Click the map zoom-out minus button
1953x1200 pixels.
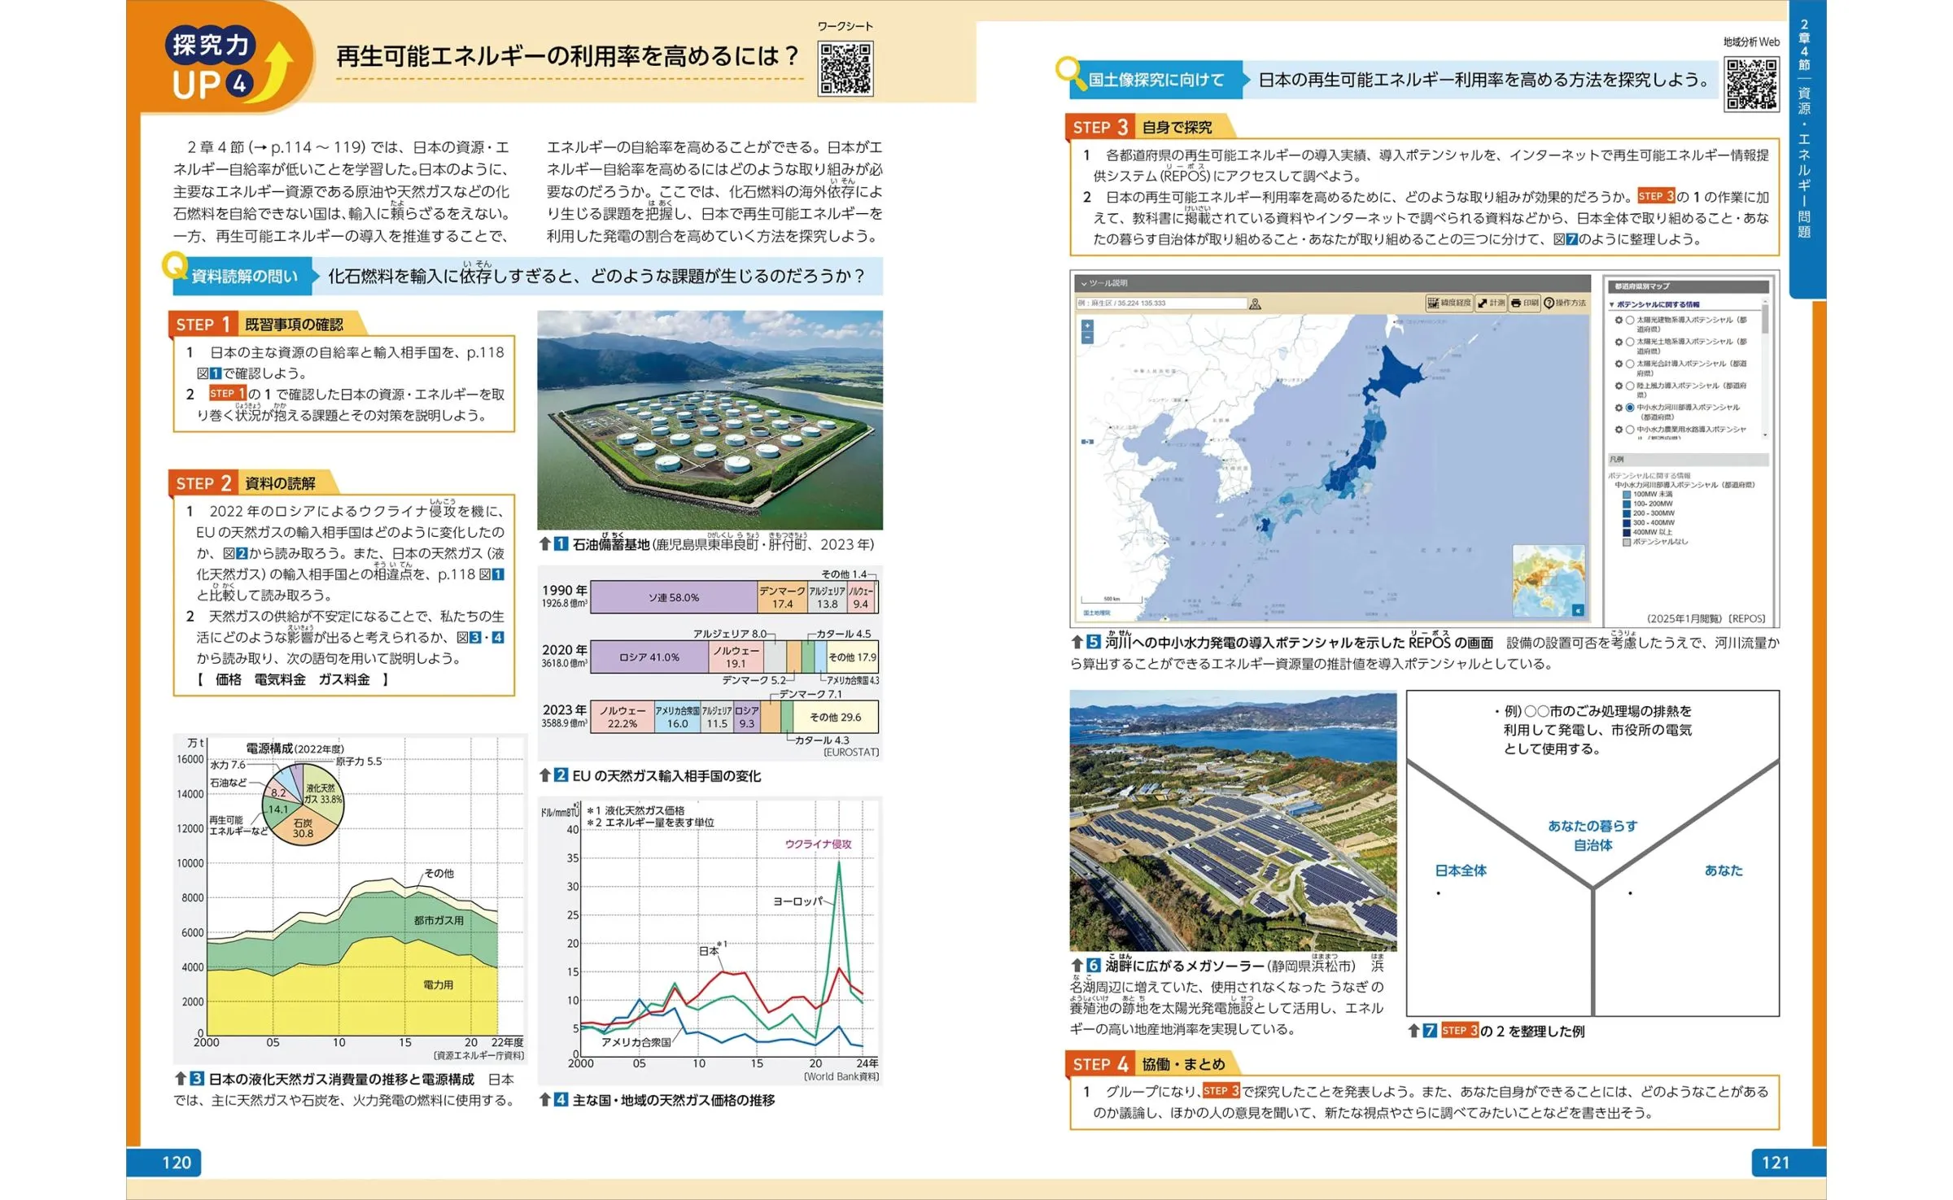(1087, 337)
